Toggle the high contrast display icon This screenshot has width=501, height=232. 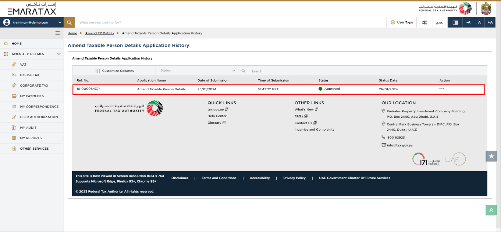click(x=455, y=22)
